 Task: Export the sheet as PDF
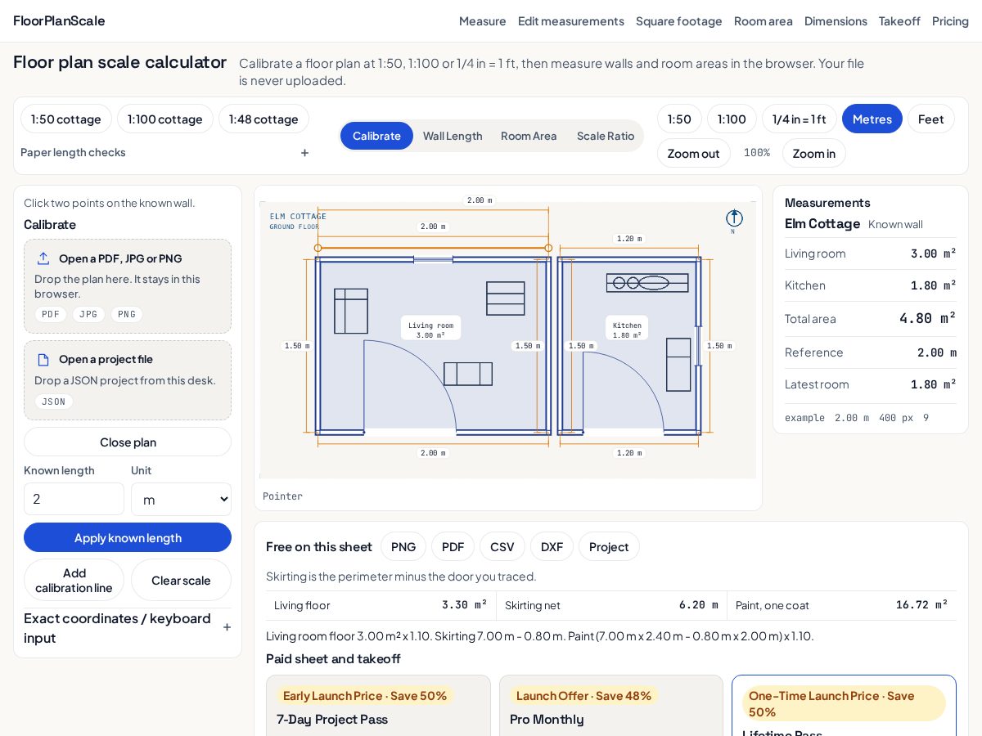[453, 546]
